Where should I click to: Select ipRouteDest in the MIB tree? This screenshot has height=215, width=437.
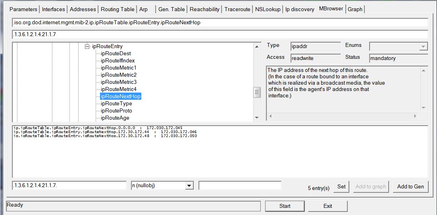click(x=116, y=54)
